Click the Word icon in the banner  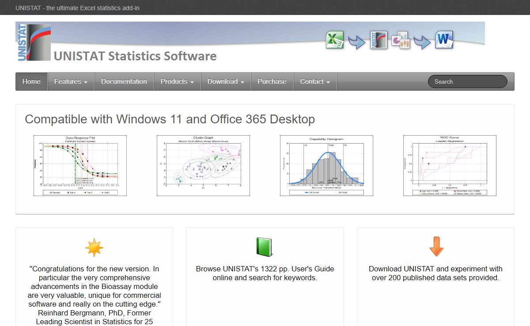coord(444,40)
